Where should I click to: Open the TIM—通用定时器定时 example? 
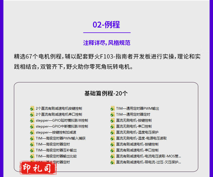click(x=133, y=114)
